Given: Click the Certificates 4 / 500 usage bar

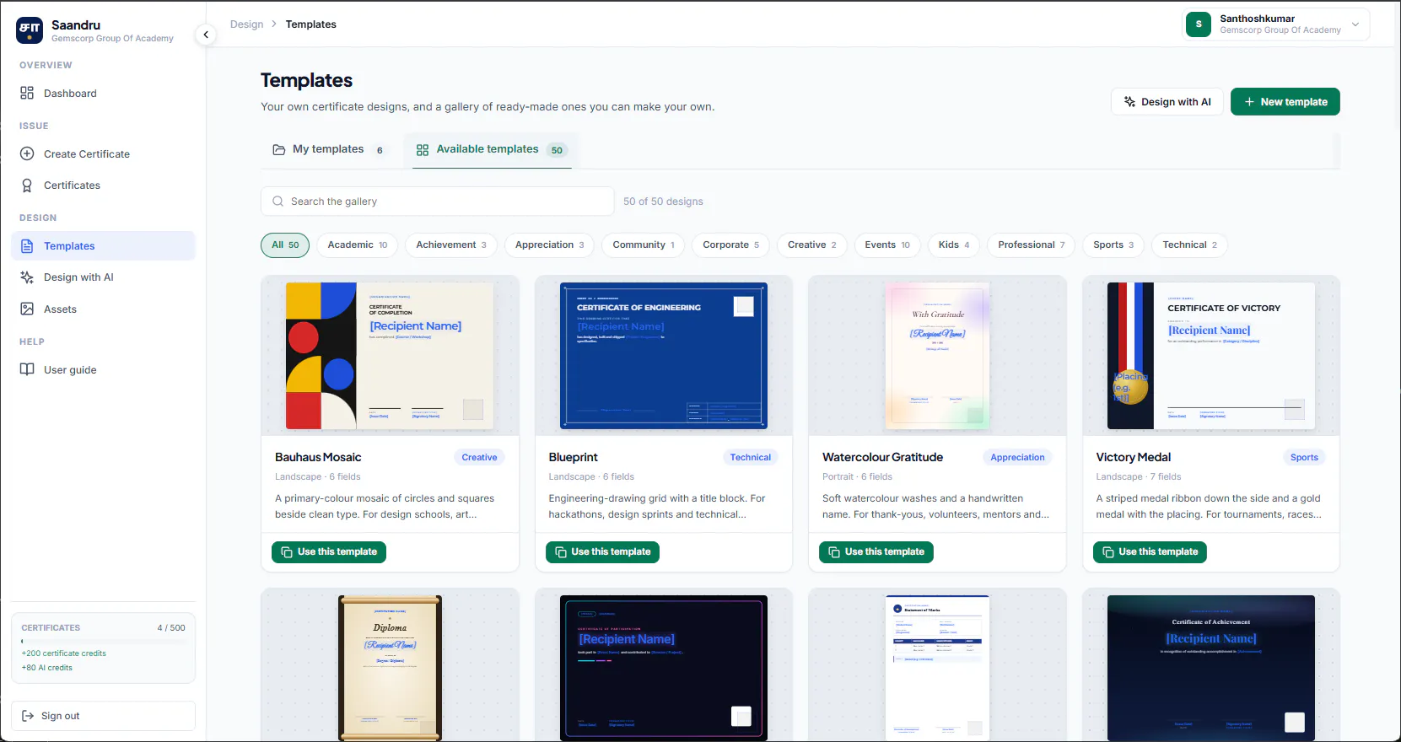Looking at the screenshot, I should [103, 642].
